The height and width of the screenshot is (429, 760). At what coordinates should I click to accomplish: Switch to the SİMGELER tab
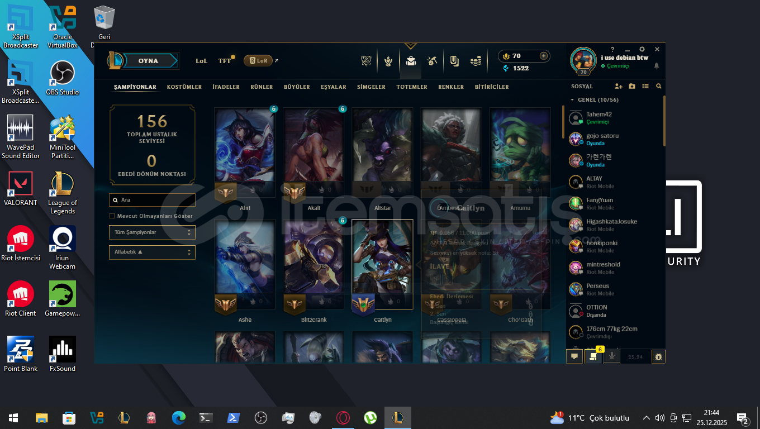[x=371, y=87]
